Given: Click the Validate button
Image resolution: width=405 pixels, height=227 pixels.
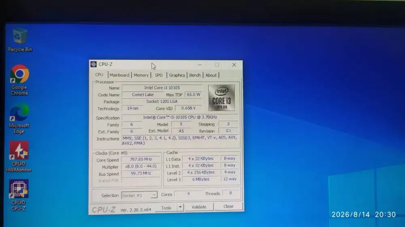Looking at the screenshot, I should pos(199,207).
